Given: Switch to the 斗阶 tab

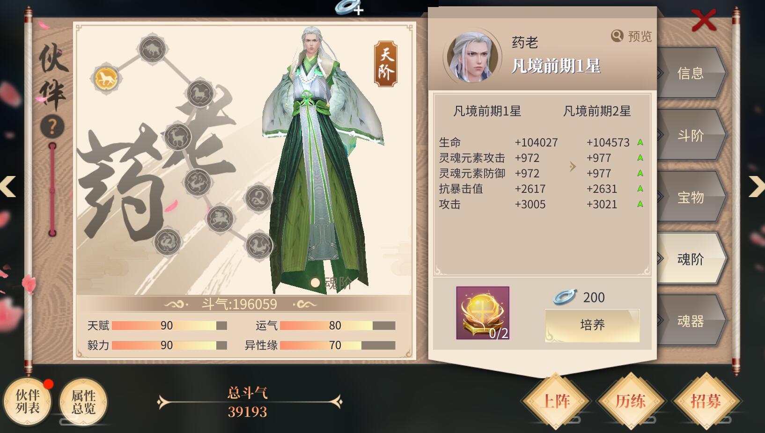Looking at the screenshot, I should click(691, 135).
